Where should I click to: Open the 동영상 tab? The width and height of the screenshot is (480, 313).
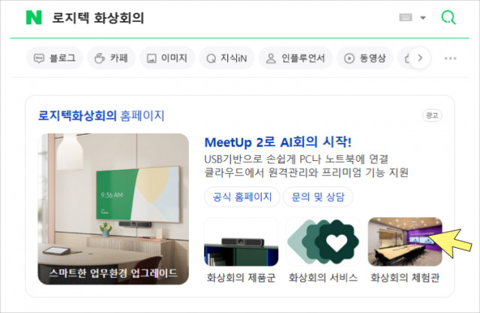click(365, 58)
